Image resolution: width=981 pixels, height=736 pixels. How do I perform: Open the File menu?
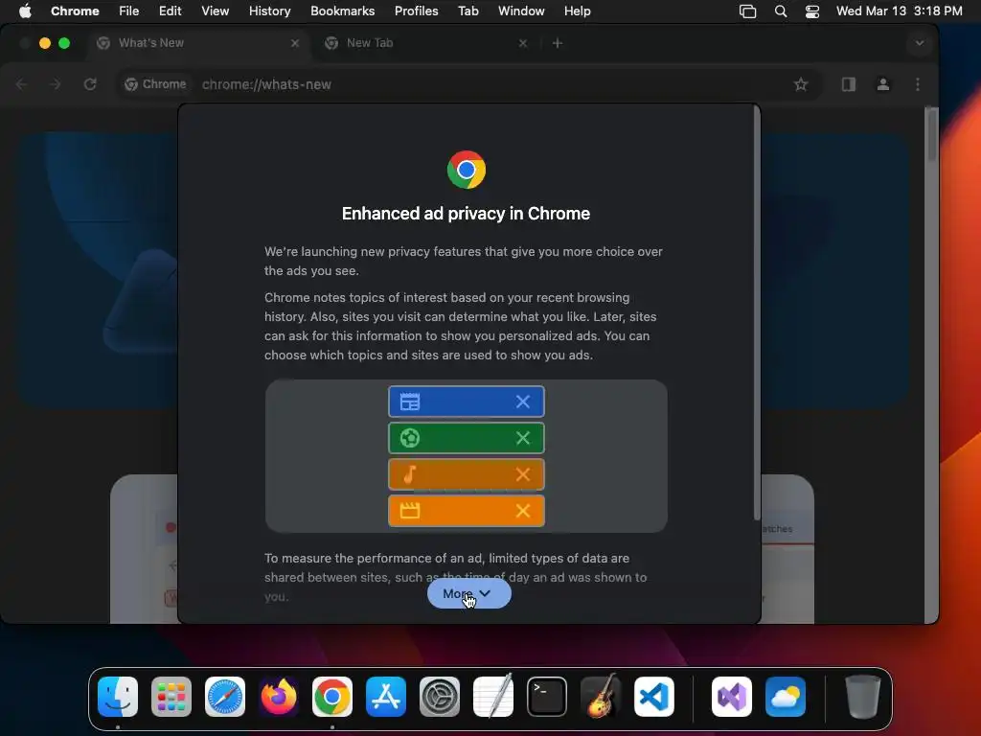[x=129, y=11]
